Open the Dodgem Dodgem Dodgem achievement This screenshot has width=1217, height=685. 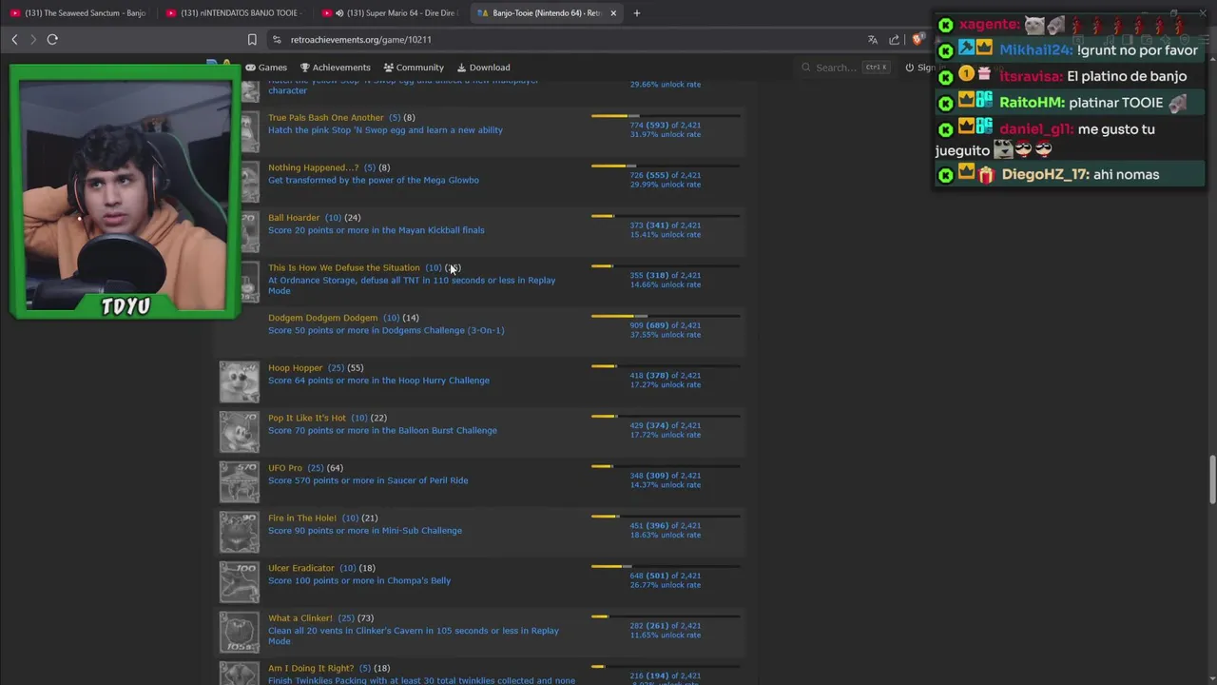pyautogui.click(x=322, y=318)
